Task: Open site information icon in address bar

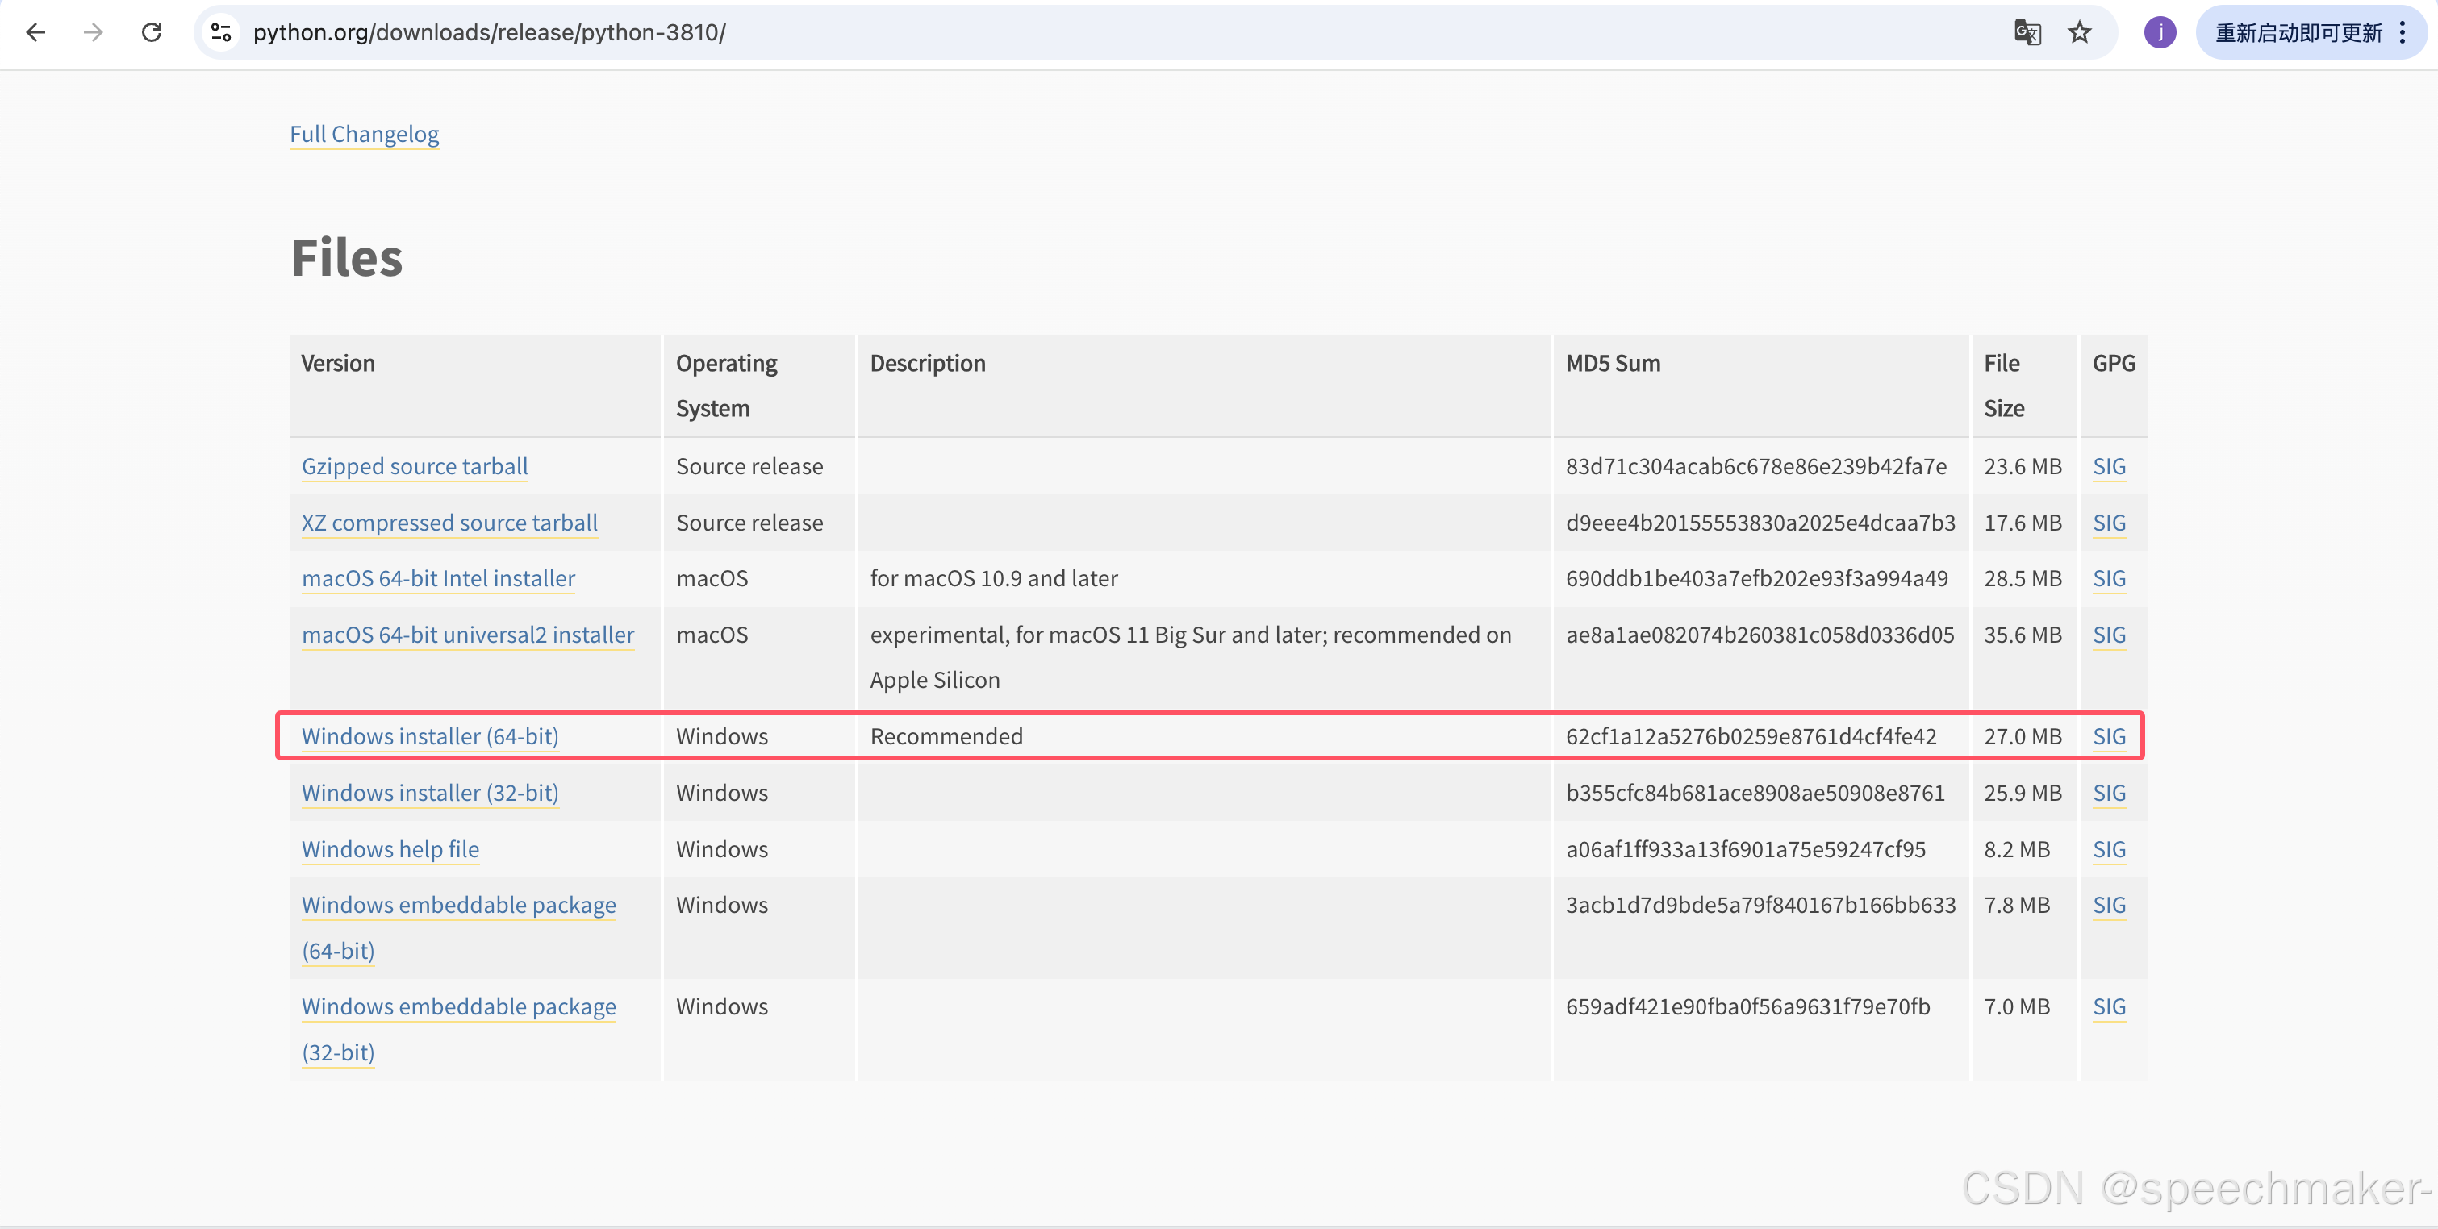Action: tap(220, 32)
